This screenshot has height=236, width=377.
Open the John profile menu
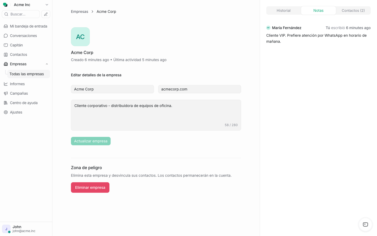(26, 229)
